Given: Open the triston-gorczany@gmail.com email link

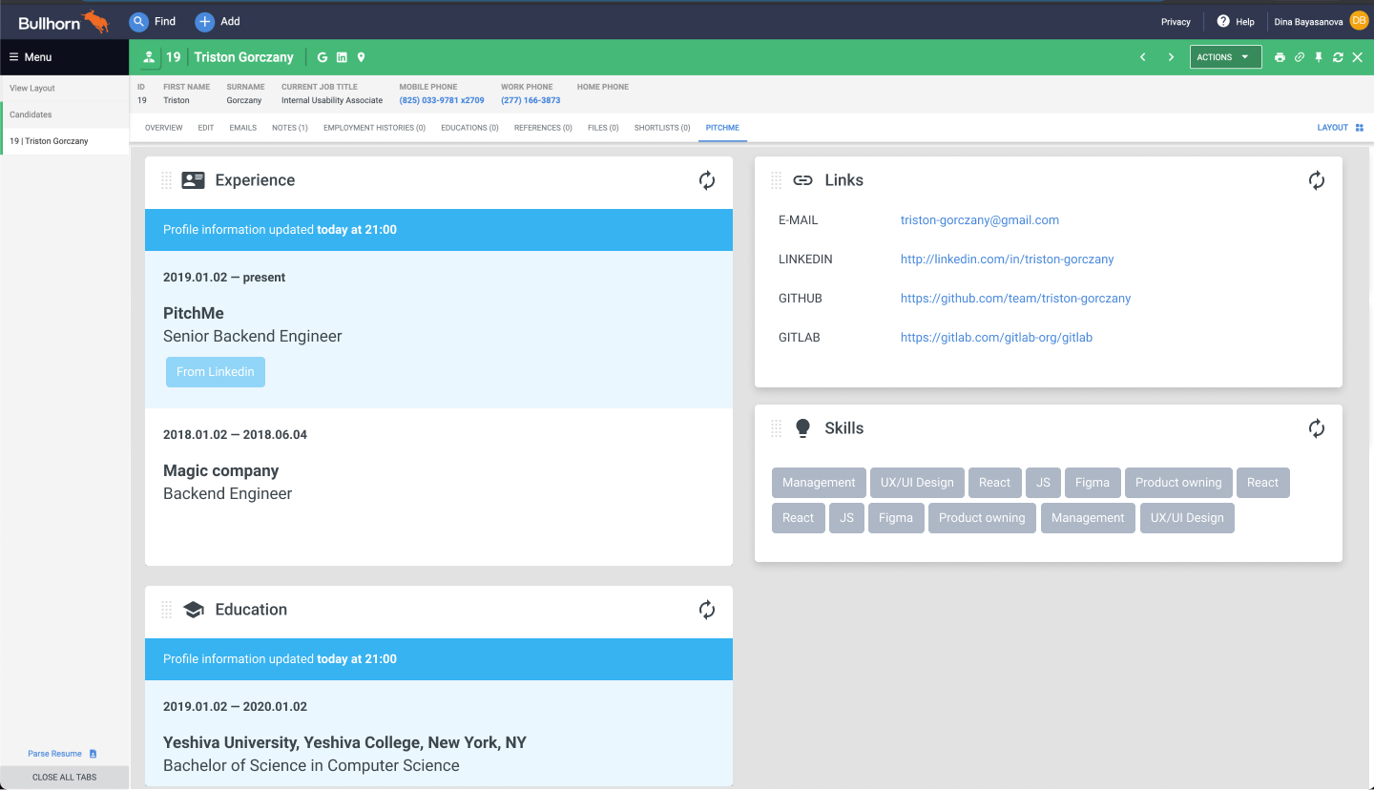Looking at the screenshot, I should click(980, 220).
